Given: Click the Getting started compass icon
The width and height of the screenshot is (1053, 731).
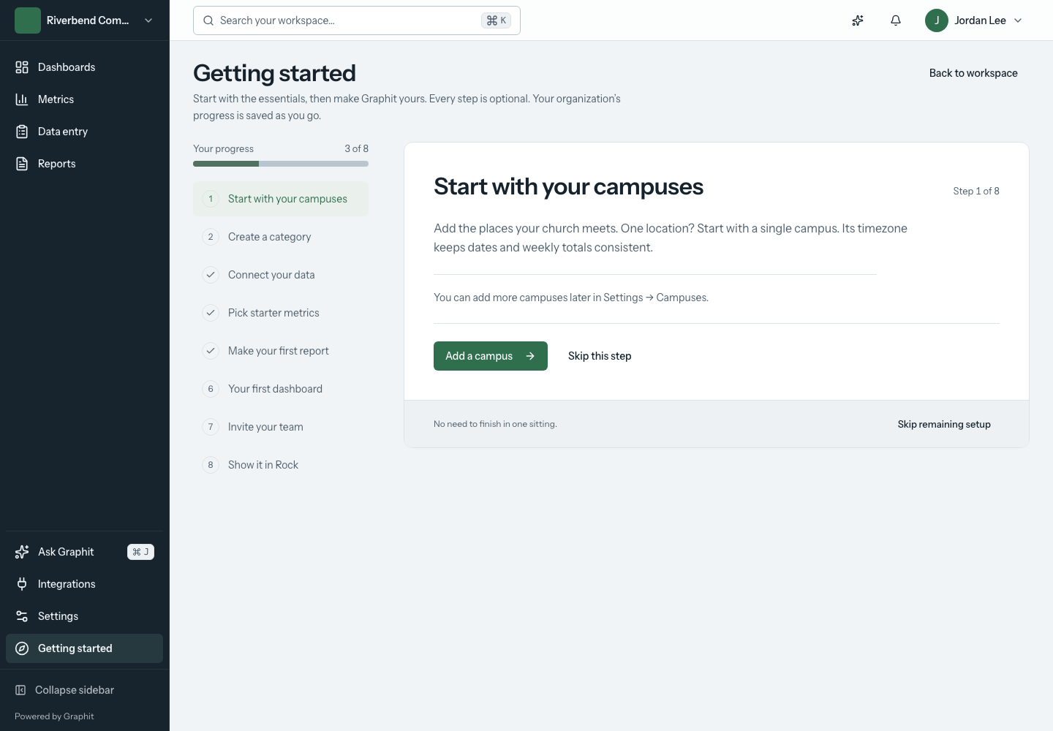Looking at the screenshot, I should click(x=22, y=648).
